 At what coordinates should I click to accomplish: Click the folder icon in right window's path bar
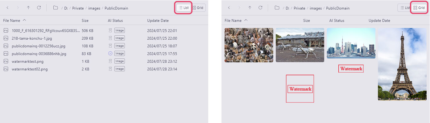(277, 8)
